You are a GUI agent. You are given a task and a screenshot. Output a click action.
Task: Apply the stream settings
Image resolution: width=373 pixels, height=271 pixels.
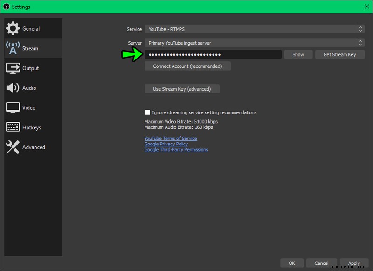pyautogui.click(x=354, y=263)
